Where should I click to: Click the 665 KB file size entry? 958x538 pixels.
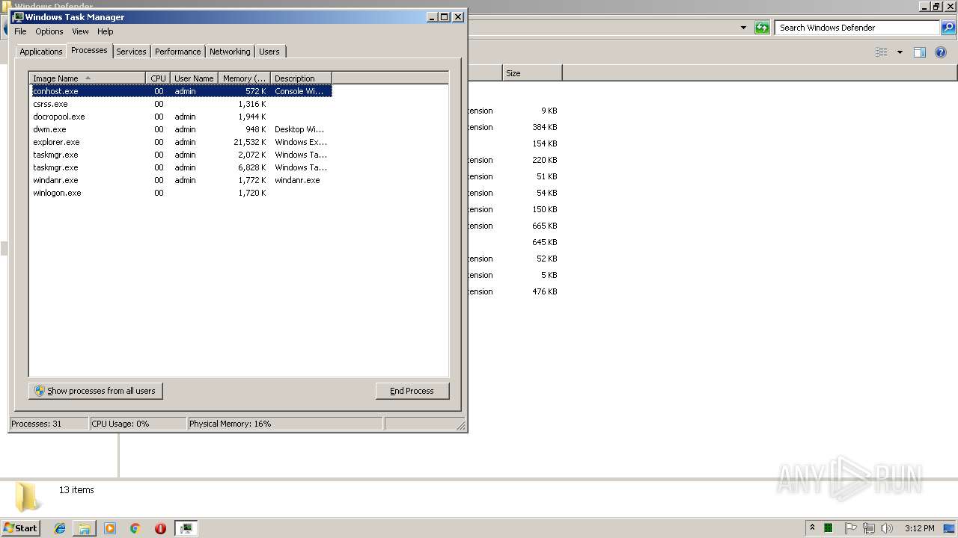[x=544, y=226]
